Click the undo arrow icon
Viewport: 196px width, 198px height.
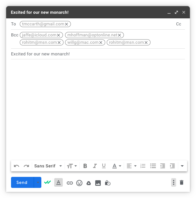coord(17,166)
